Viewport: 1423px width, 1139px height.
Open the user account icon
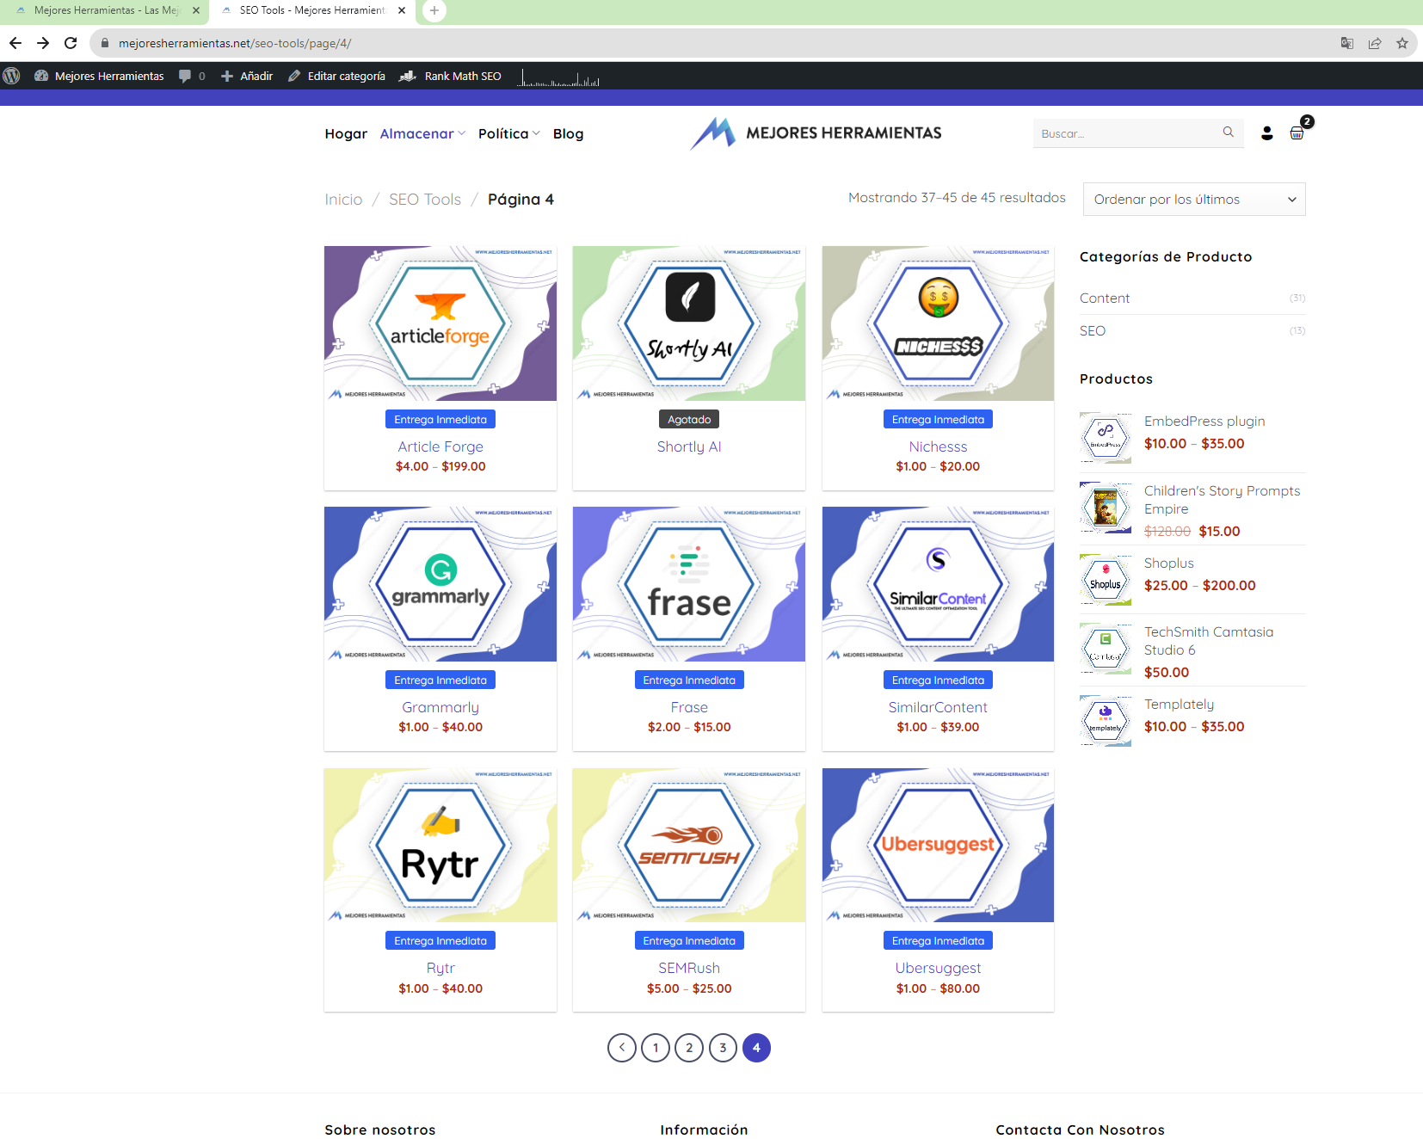[x=1267, y=133]
